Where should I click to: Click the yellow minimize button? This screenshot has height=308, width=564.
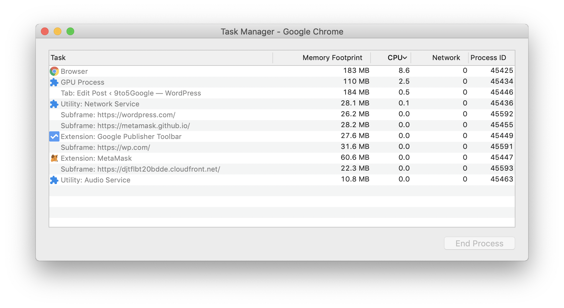coord(58,31)
